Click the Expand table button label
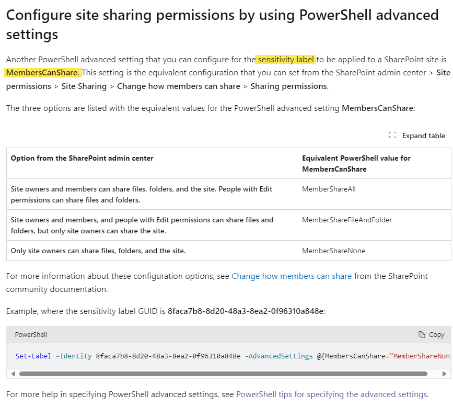Screen dimensions: 453x406 pos(424,135)
